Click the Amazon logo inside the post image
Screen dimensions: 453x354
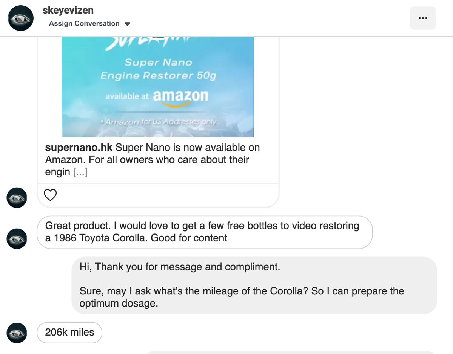coord(181,96)
